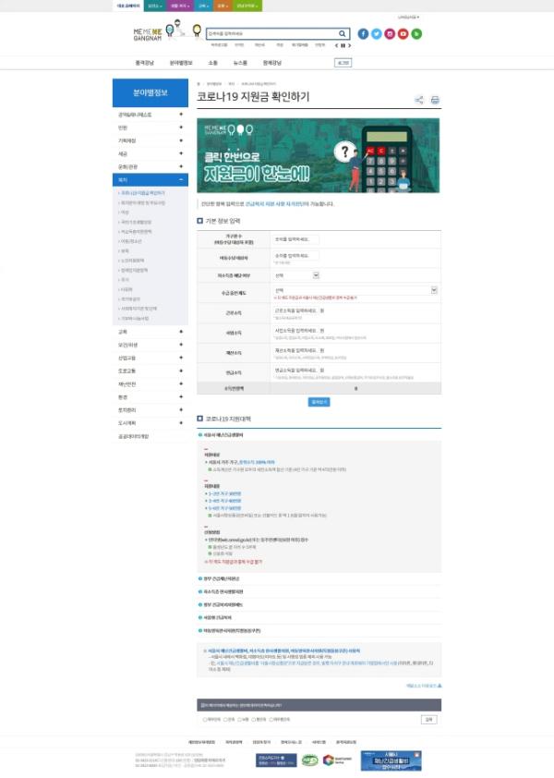Click the ME ME WE GANGNAM logo
Image resolution: width=554 pixels, height=778 pixels.
(148, 34)
